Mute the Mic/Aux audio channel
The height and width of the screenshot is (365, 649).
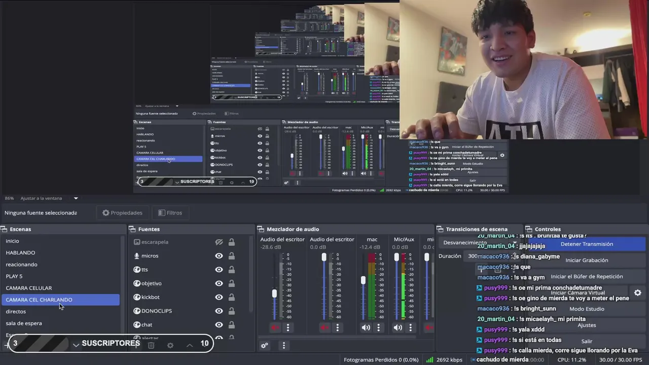click(x=398, y=327)
